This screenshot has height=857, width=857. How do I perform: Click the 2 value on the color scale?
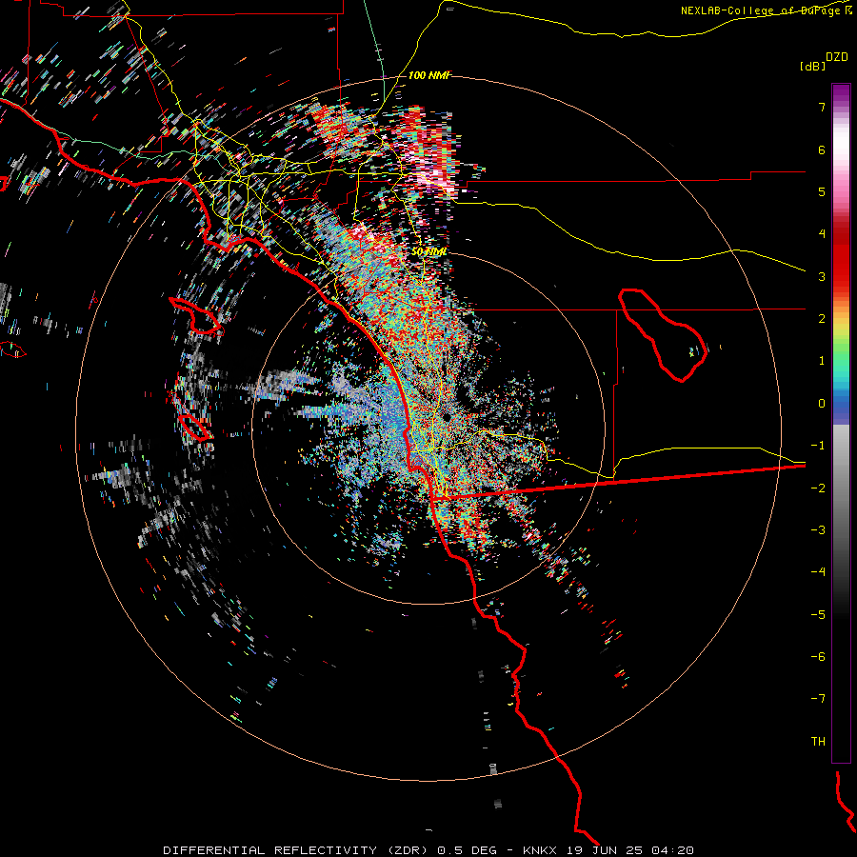pos(822,319)
